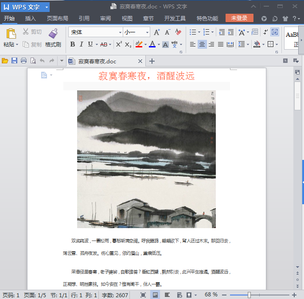Viewport: 304px width, 299px height.
Task: Toggle center alignment
Action: (x=202, y=44)
